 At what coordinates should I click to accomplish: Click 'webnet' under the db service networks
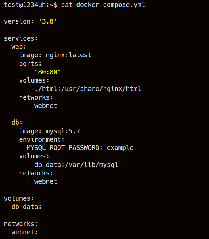(46, 181)
